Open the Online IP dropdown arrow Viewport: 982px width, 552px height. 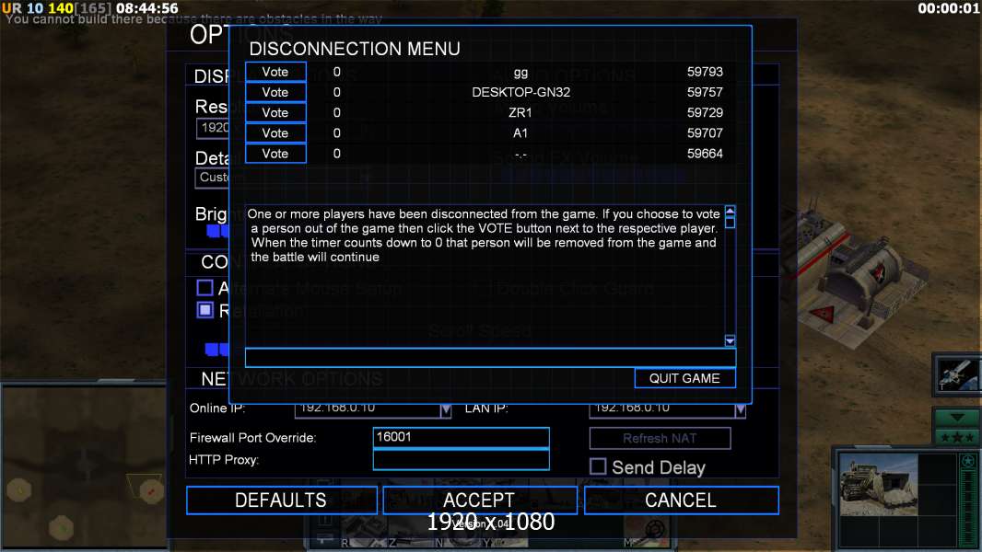pyautogui.click(x=445, y=410)
